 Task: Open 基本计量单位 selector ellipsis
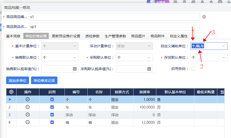tap(74, 46)
